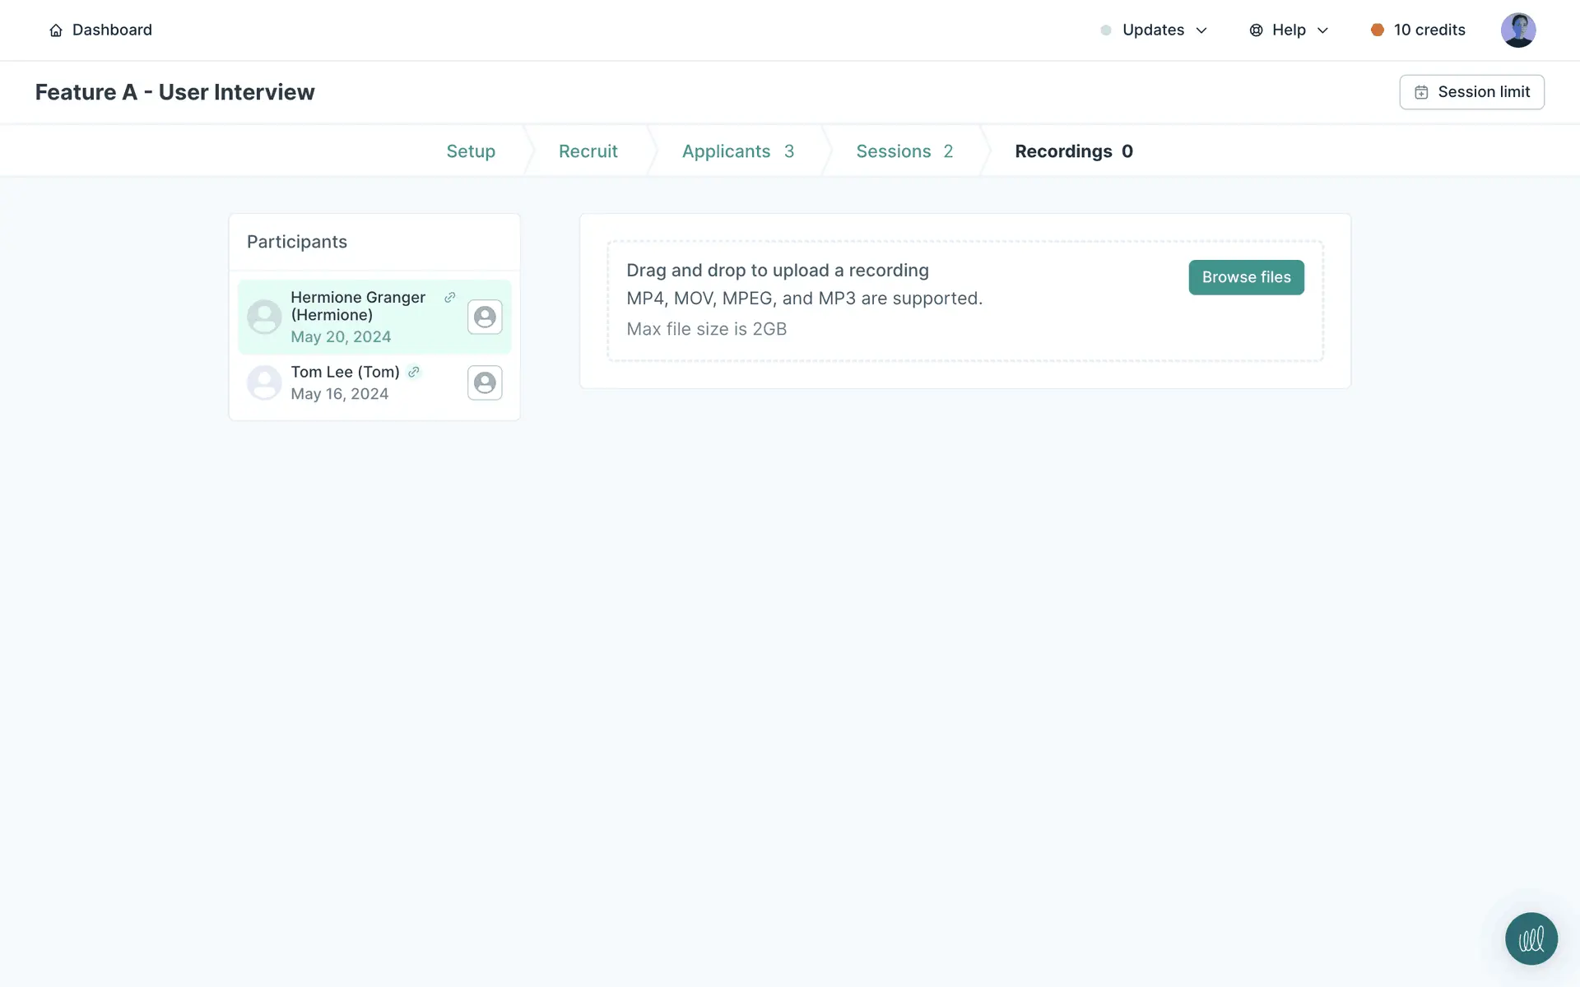Open Tom Lee's profile icon button
Image resolution: width=1580 pixels, height=987 pixels.
coord(485,382)
